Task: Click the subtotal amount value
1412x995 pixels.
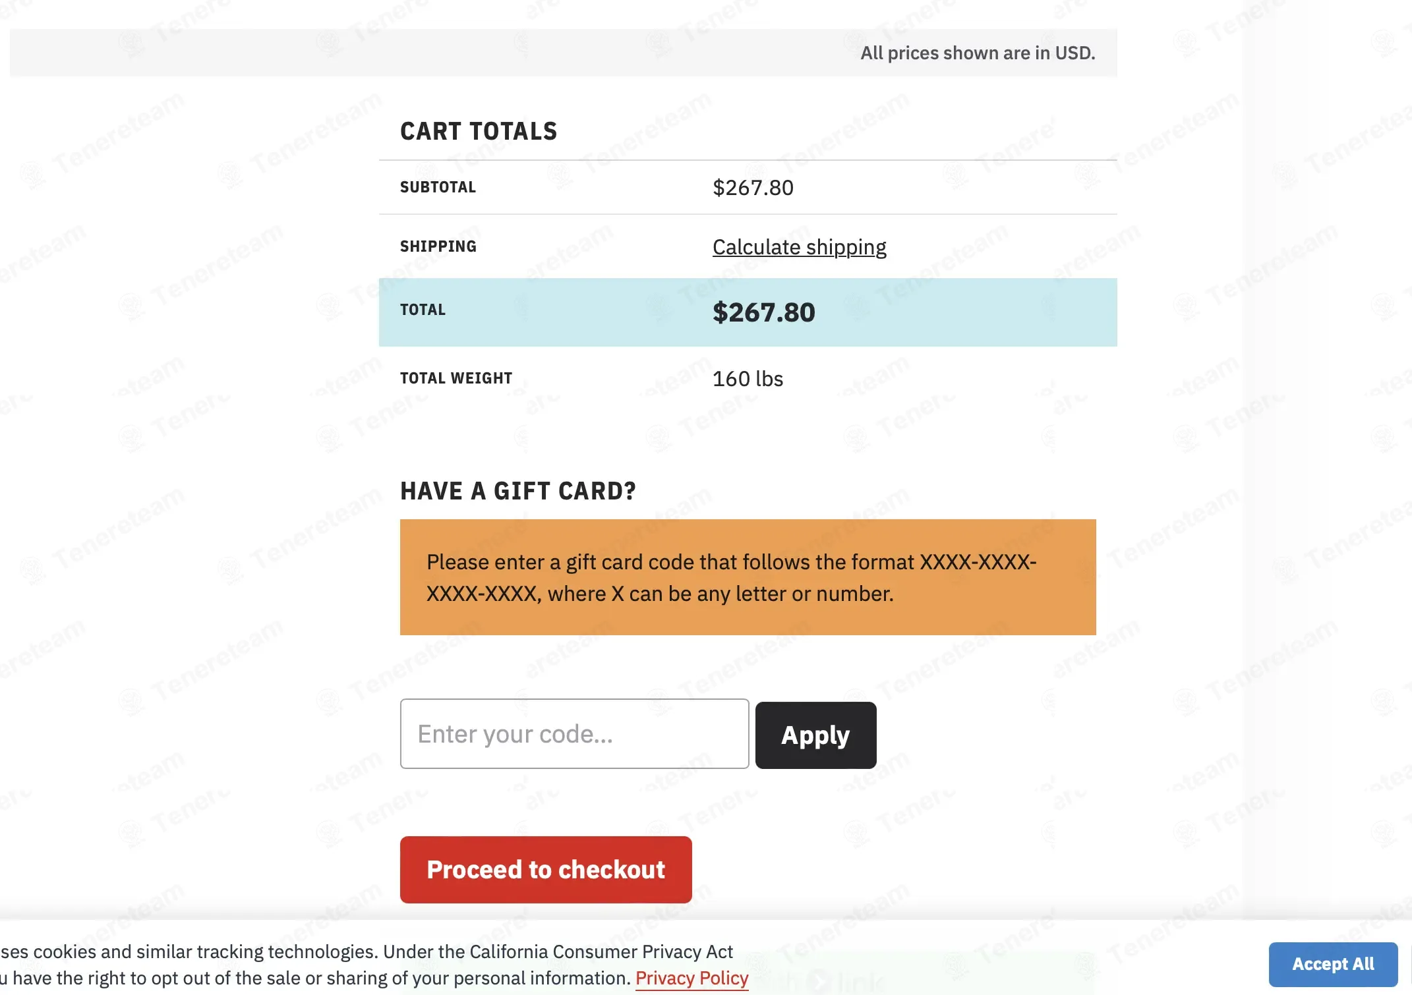Action: pos(753,188)
